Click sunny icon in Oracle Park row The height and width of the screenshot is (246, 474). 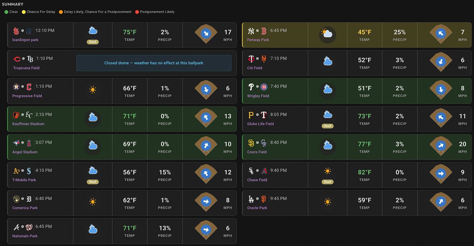tap(328, 202)
